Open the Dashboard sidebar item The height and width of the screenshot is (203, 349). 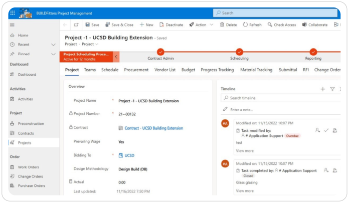(x=27, y=74)
